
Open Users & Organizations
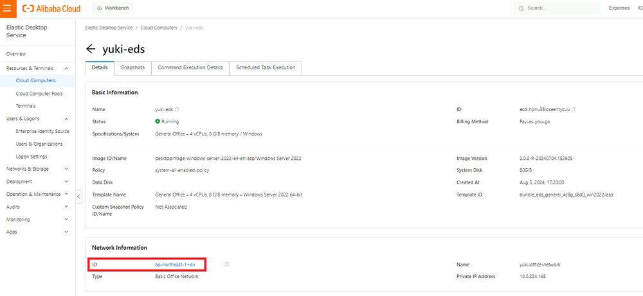point(38,144)
